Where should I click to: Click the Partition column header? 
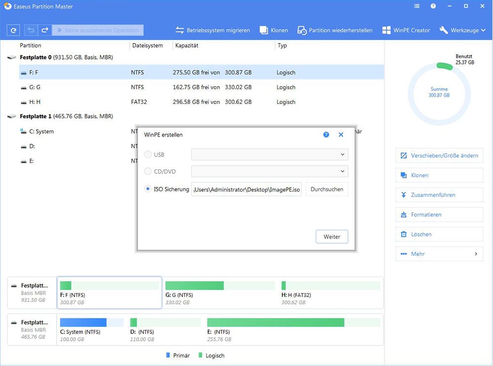pos(31,45)
